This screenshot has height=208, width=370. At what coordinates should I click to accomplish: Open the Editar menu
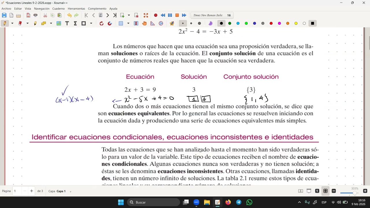tap(18, 9)
